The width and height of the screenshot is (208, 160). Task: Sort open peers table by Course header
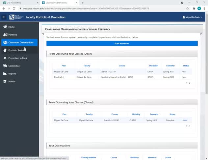tap(113, 66)
